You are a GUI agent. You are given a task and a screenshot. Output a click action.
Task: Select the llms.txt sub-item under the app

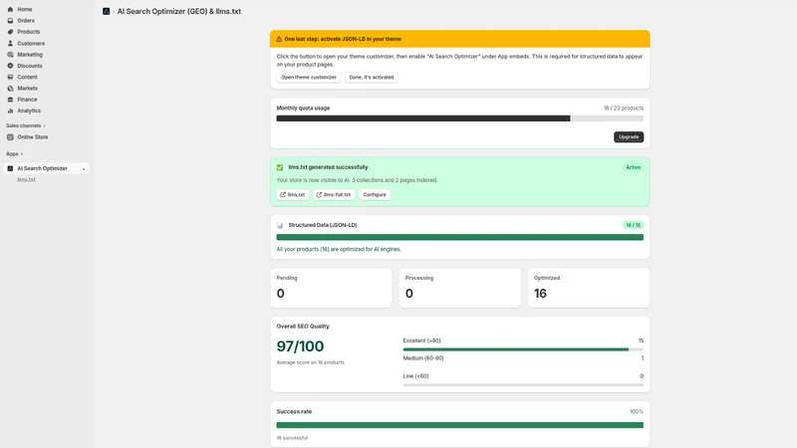[27, 179]
